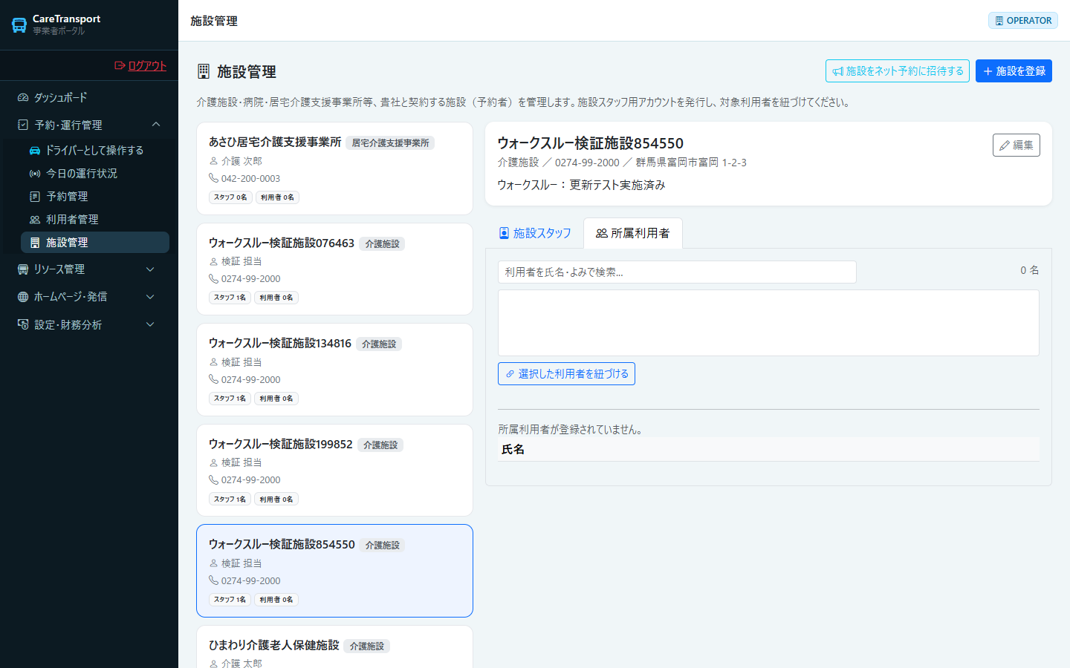Image resolution: width=1070 pixels, height=668 pixels.
Task: Click the link icon in 選択した利用者を紐づける
Action: (x=510, y=373)
